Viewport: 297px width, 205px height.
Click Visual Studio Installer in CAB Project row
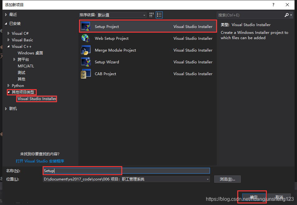click(x=193, y=74)
